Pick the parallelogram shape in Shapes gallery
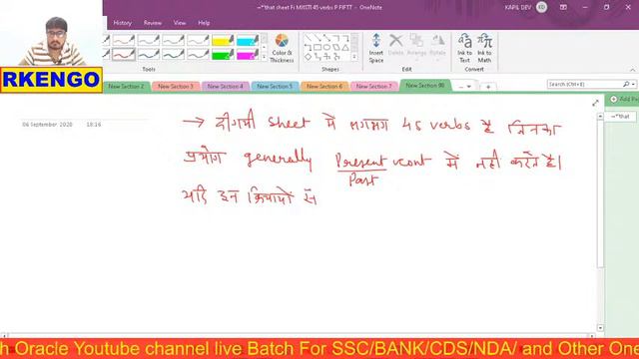 (x=335, y=48)
